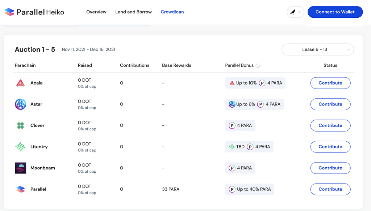Select the Crowdloan tab

pos(172,12)
